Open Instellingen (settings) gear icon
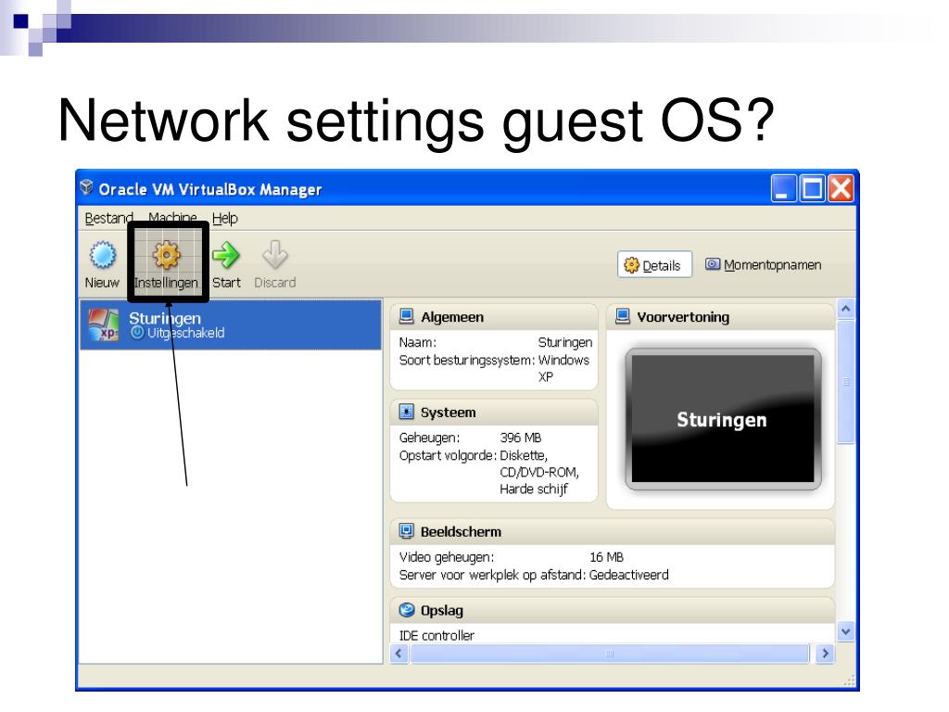The height and width of the screenshot is (712, 949). (167, 255)
